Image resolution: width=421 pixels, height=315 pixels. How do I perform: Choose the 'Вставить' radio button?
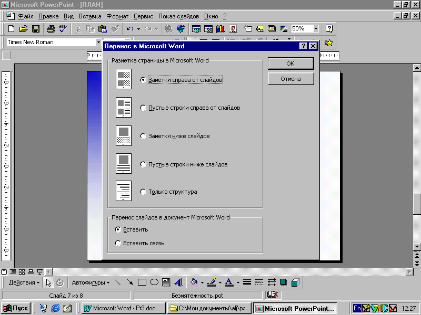coord(117,229)
